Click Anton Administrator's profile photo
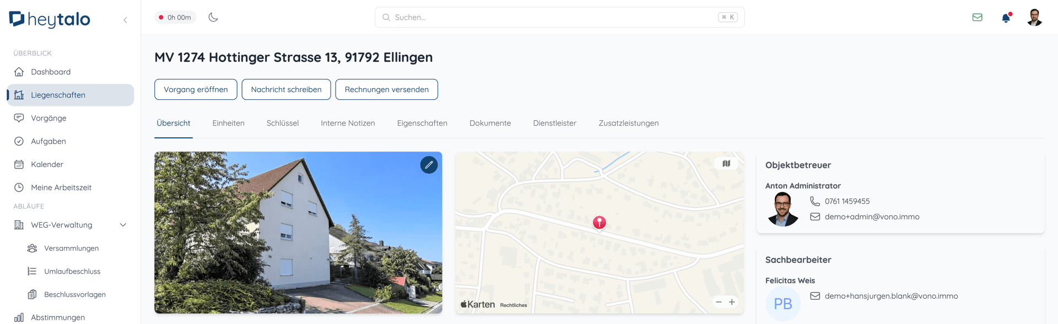 coord(782,209)
